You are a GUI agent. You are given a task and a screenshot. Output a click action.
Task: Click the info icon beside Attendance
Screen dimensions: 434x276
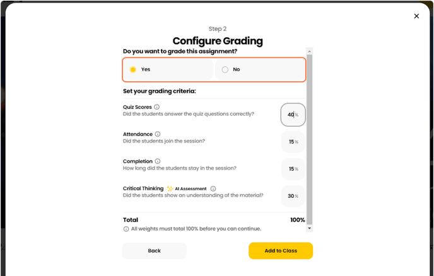(x=158, y=134)
